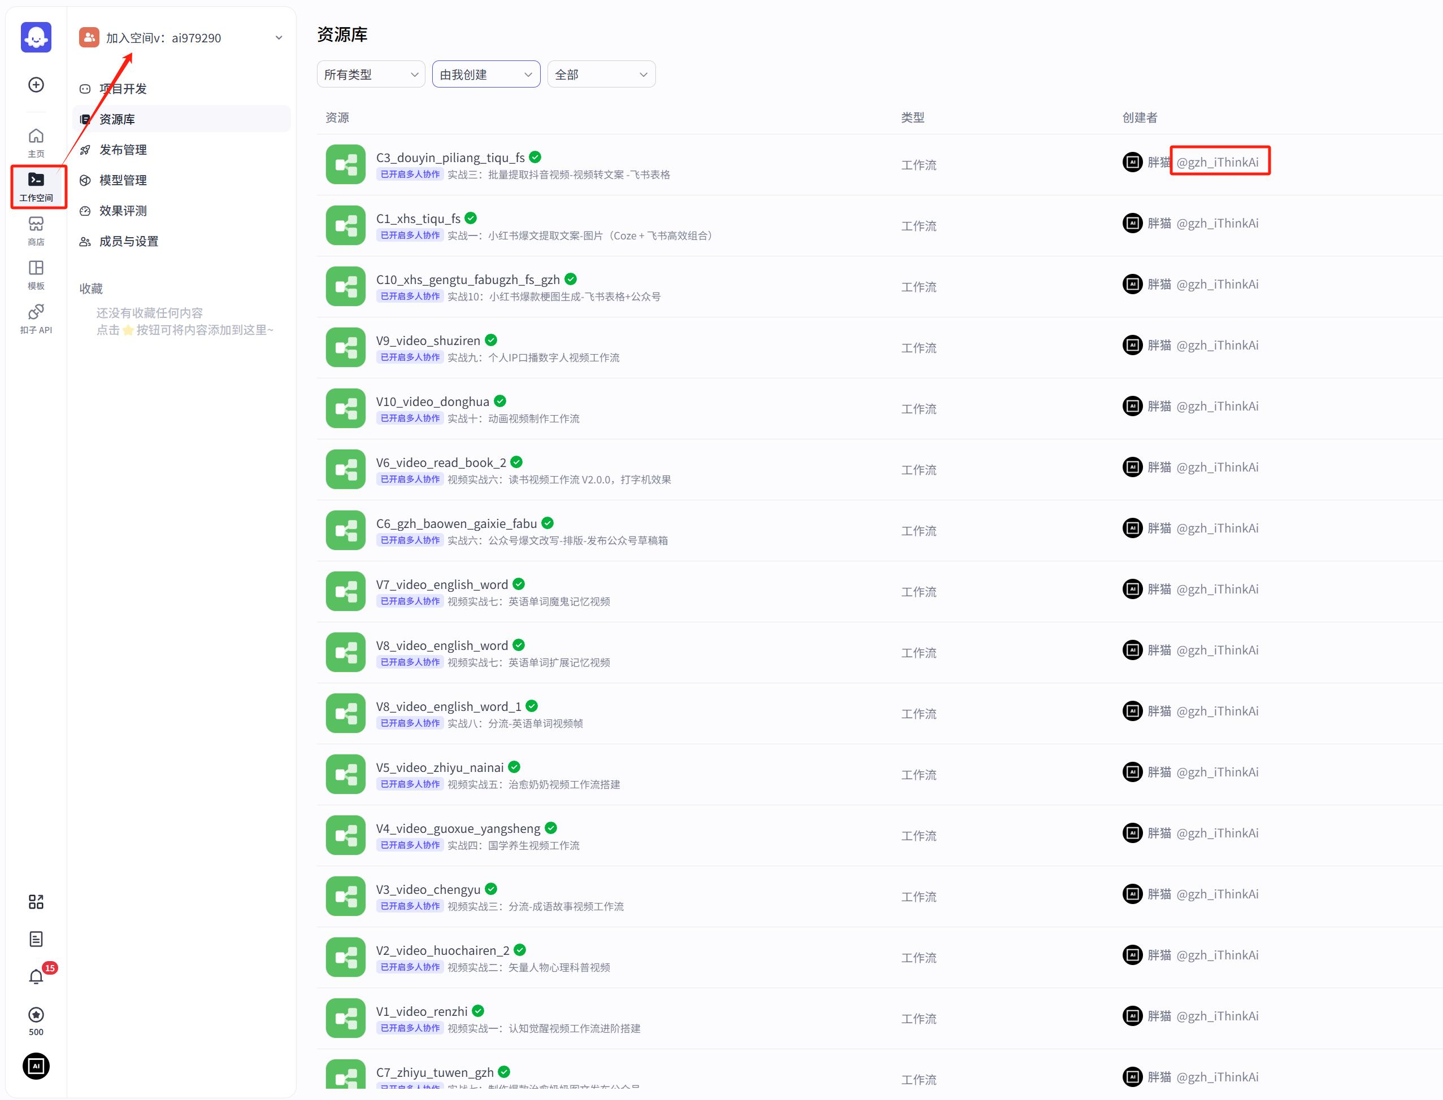Open workflow V8_video_english_word 英语单词扩展记忆视频
Viewport: 1443px width, 1100px height.
(442, 645)
